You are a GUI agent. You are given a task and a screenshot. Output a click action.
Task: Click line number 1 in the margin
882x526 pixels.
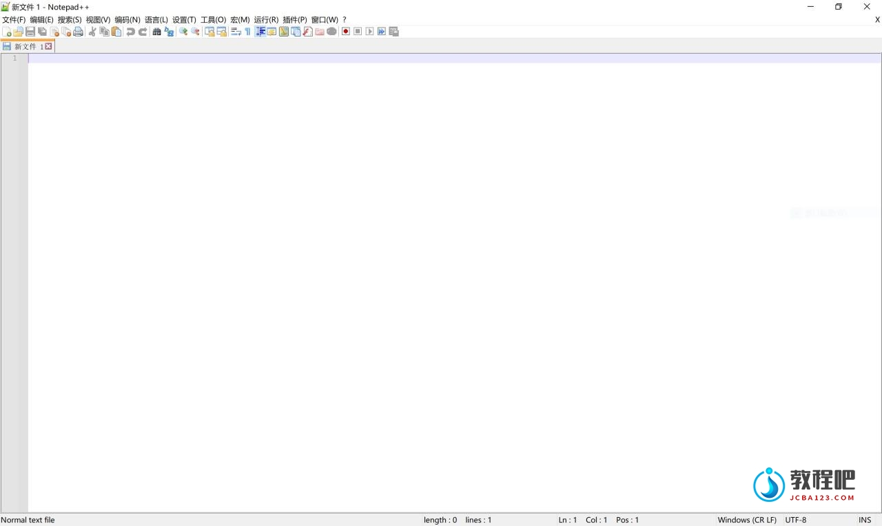[14, 58]
